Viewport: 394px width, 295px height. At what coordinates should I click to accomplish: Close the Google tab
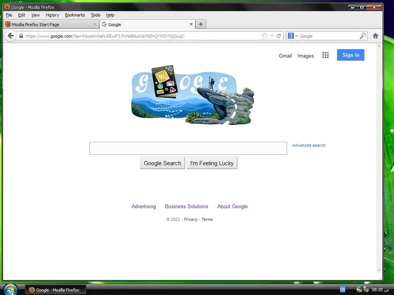(191, 24)
